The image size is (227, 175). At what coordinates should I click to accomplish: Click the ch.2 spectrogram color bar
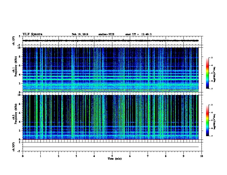coord(208,120)
